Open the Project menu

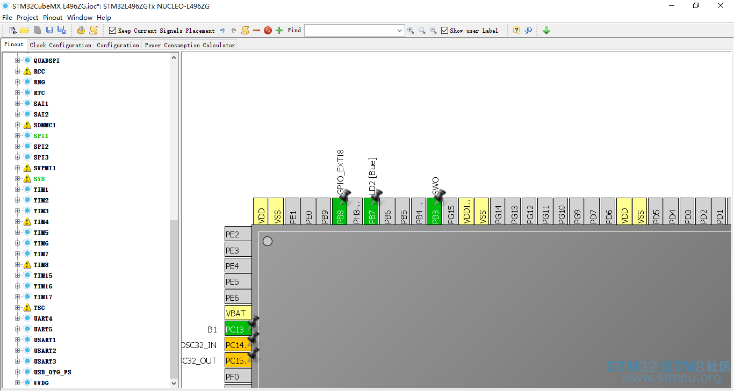coord(27,18)
